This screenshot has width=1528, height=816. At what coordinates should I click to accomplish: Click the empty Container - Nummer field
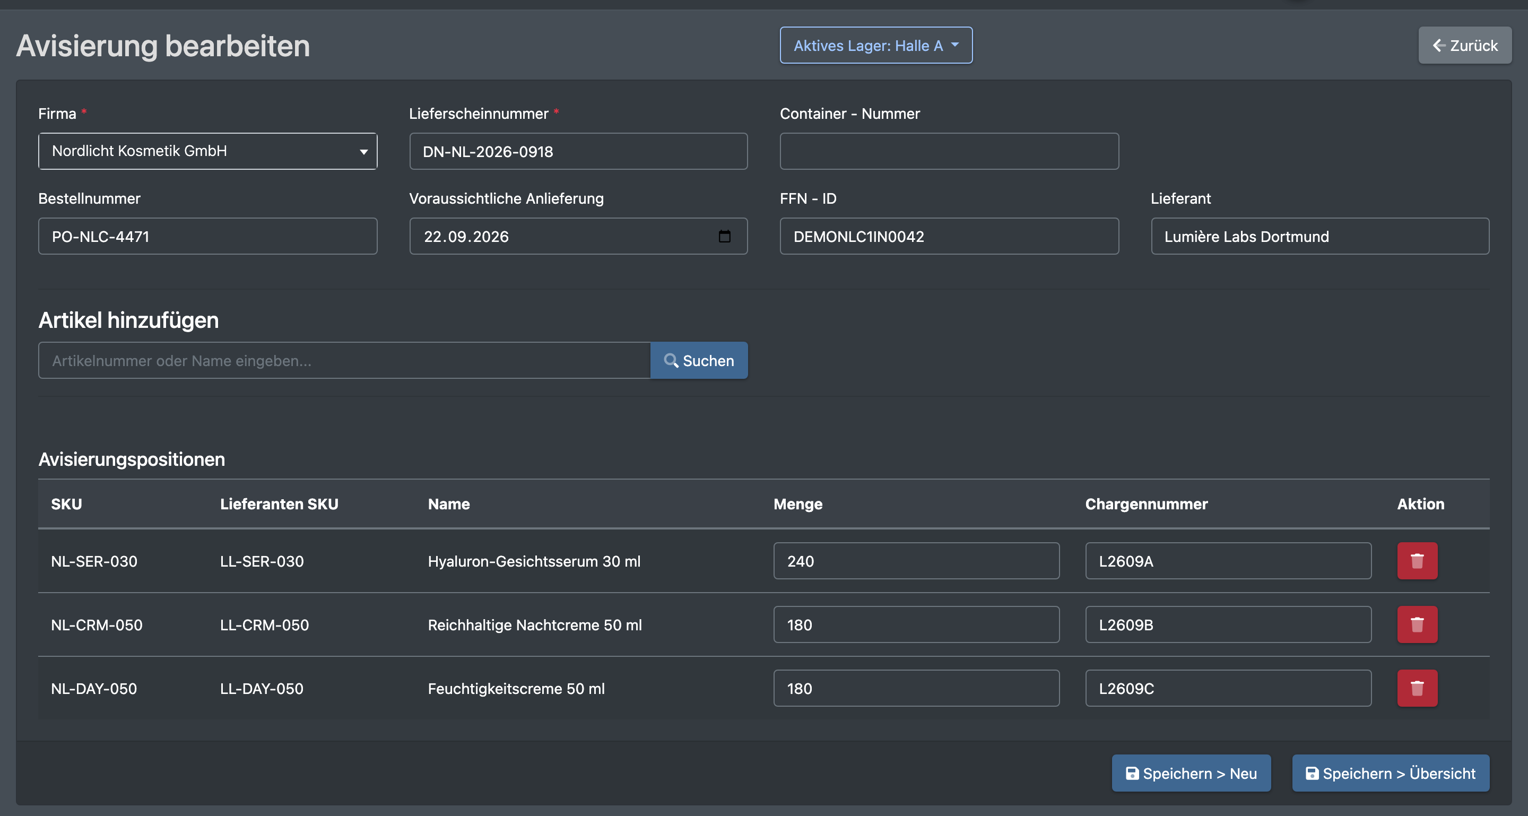[949, 151]
